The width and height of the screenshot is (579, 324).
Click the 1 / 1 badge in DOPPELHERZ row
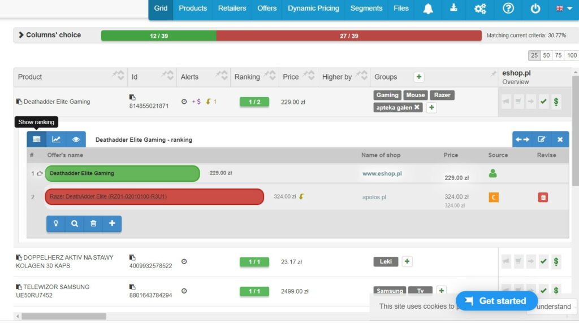click(x=254, y=262)
